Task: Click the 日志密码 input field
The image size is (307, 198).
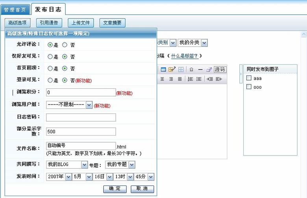Action: 81,117
